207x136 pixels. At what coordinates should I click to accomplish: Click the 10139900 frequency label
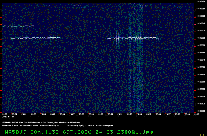201,74
